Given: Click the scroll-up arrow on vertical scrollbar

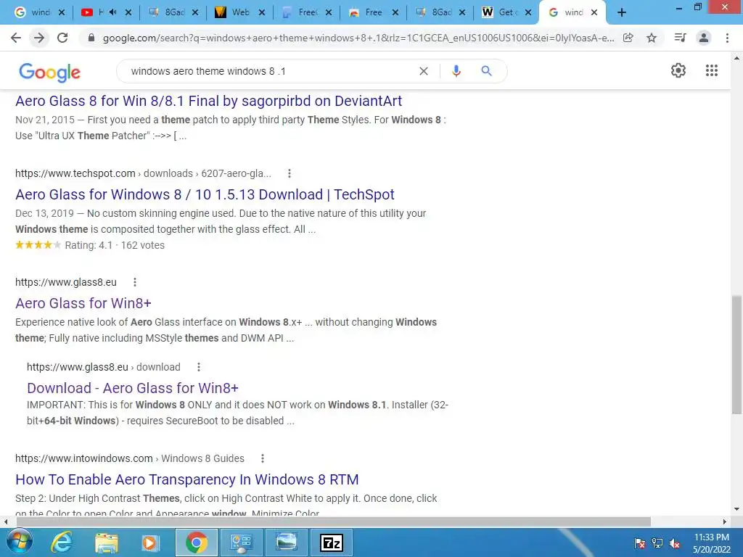Looking at the screenshot, I should coord(736,58).
